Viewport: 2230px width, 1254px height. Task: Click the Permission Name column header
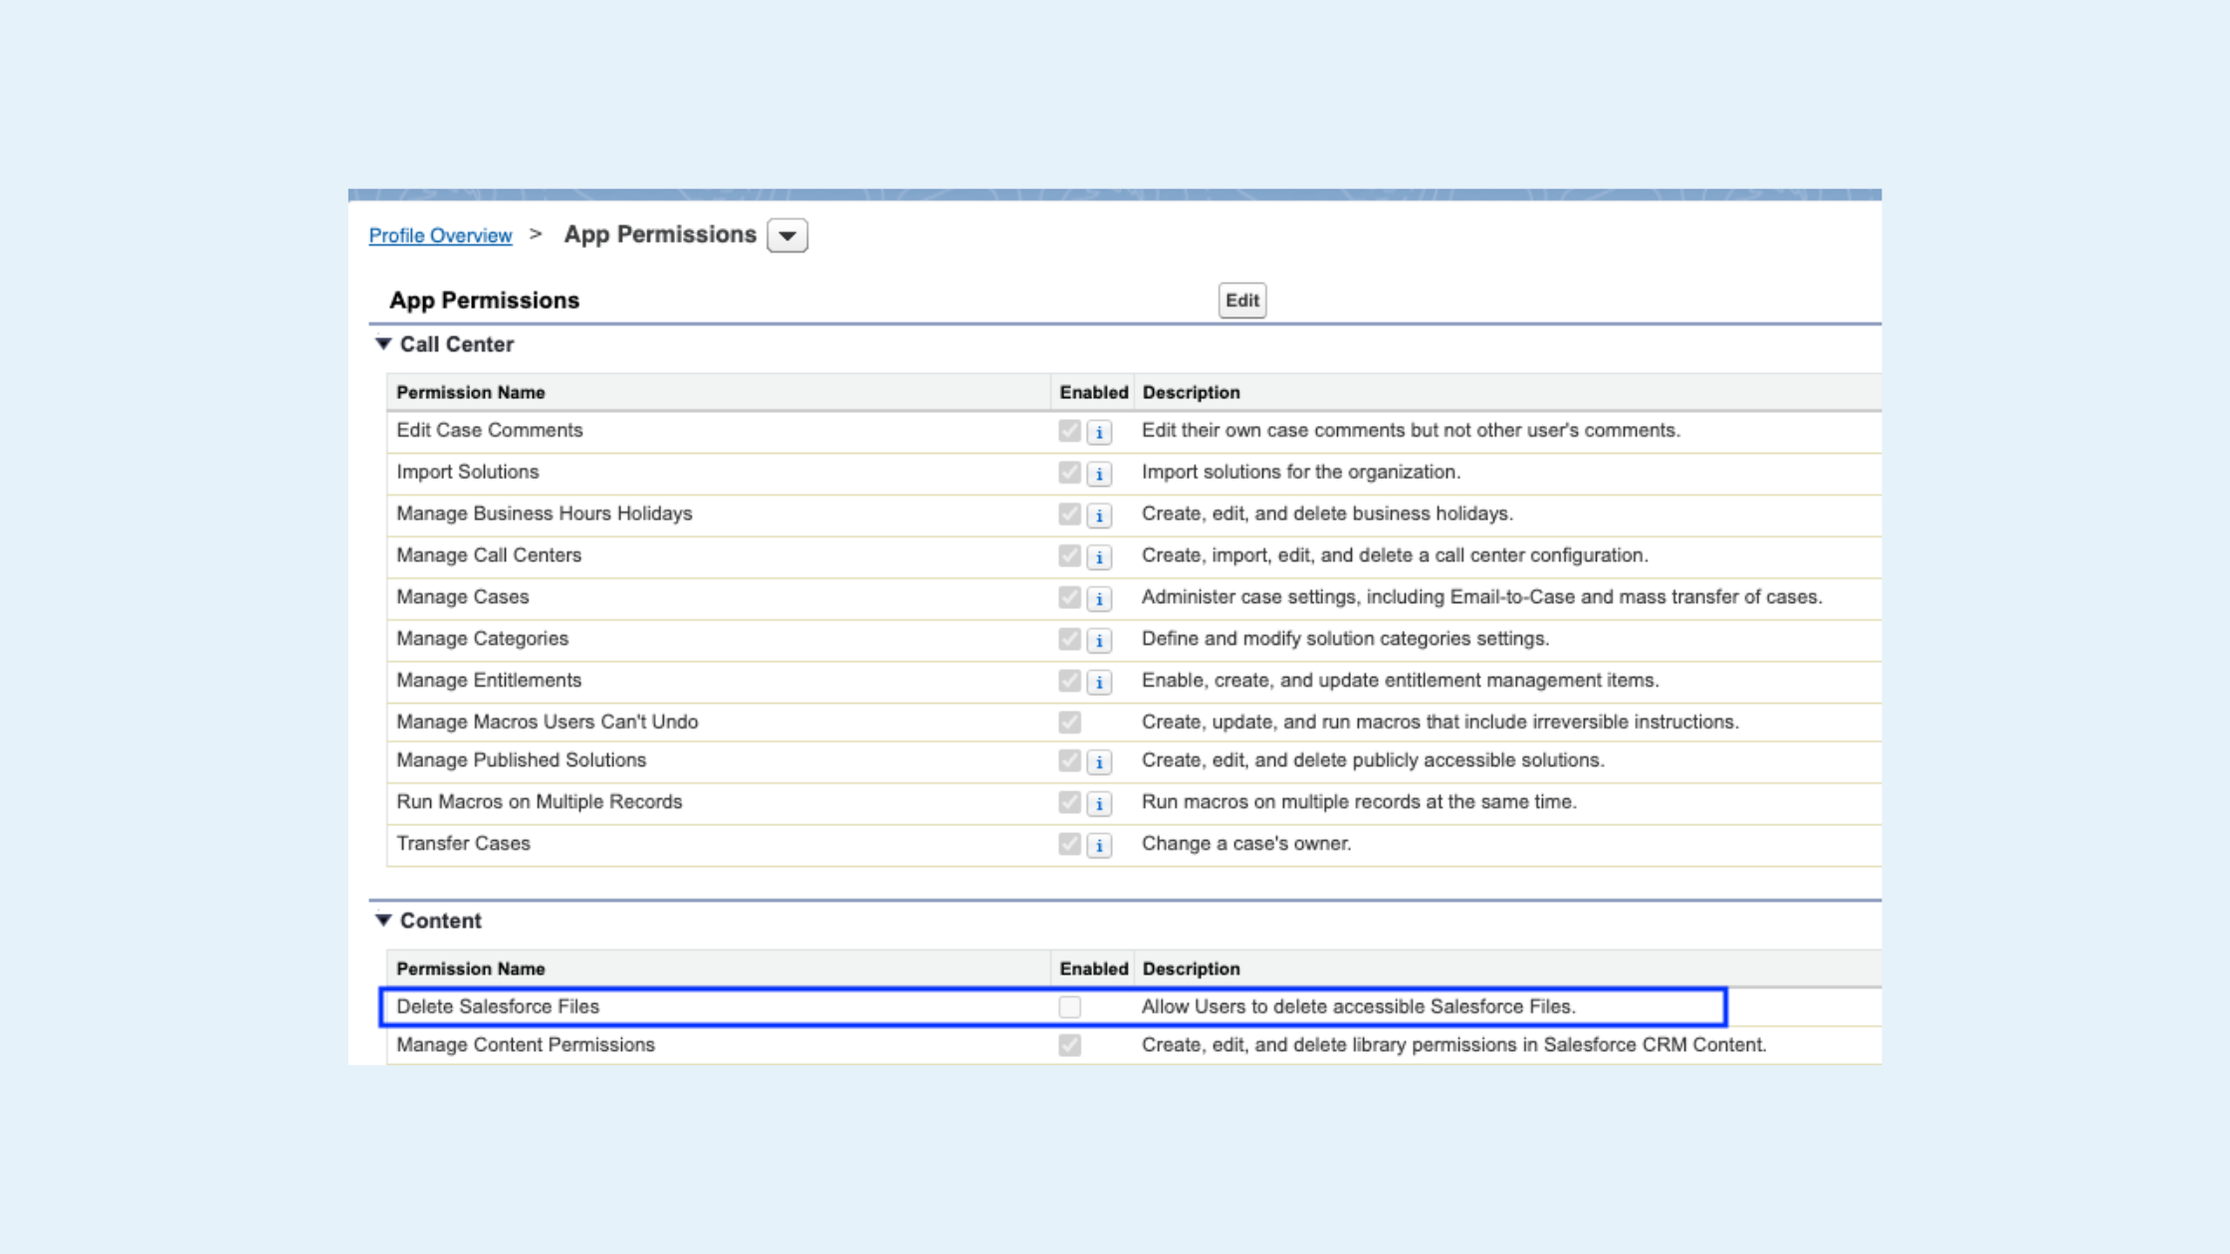pyautogui.click(x=470, y=392)
